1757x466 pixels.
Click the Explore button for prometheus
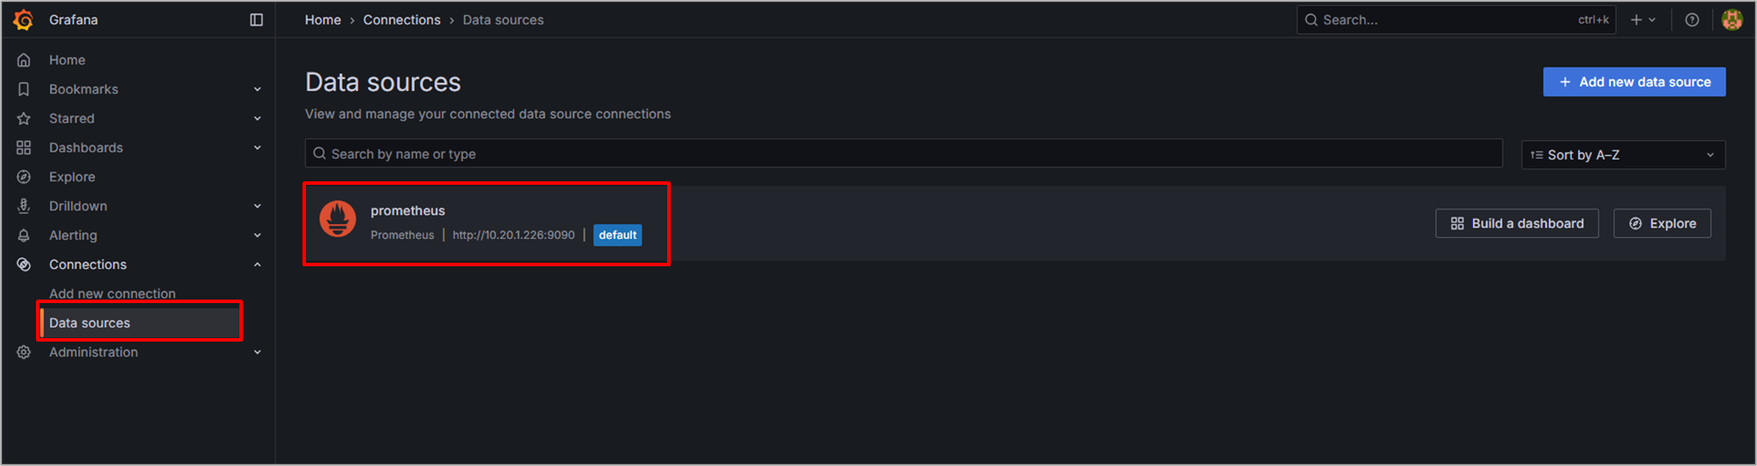(x=1662, y=223)
